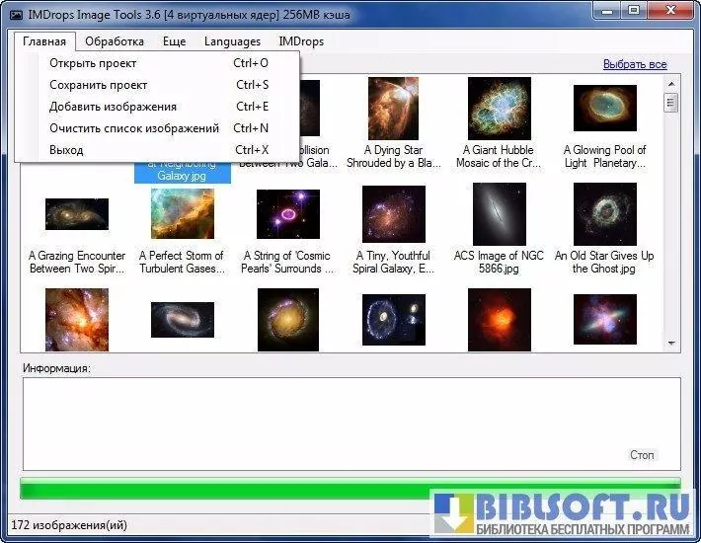Open the Еще menu
Viewport: 701px width, 543px height.
click(x=174, y=41)
